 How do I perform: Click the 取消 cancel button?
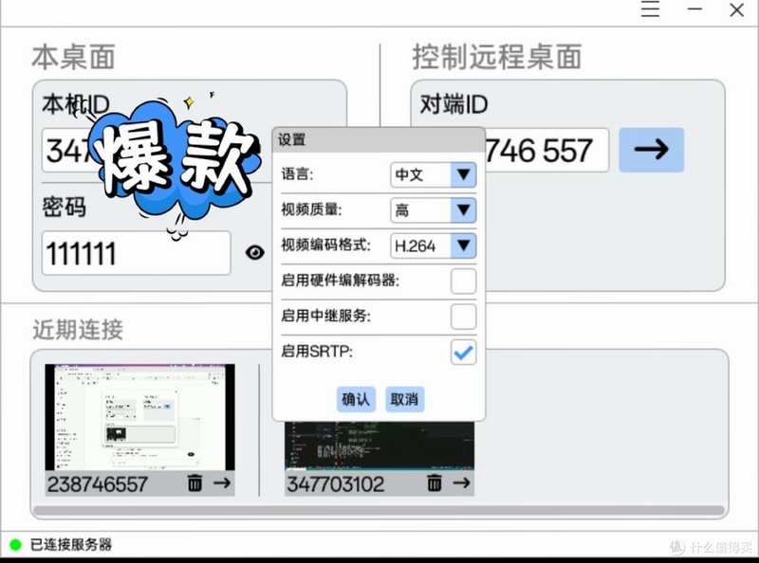tap(405, 399)
